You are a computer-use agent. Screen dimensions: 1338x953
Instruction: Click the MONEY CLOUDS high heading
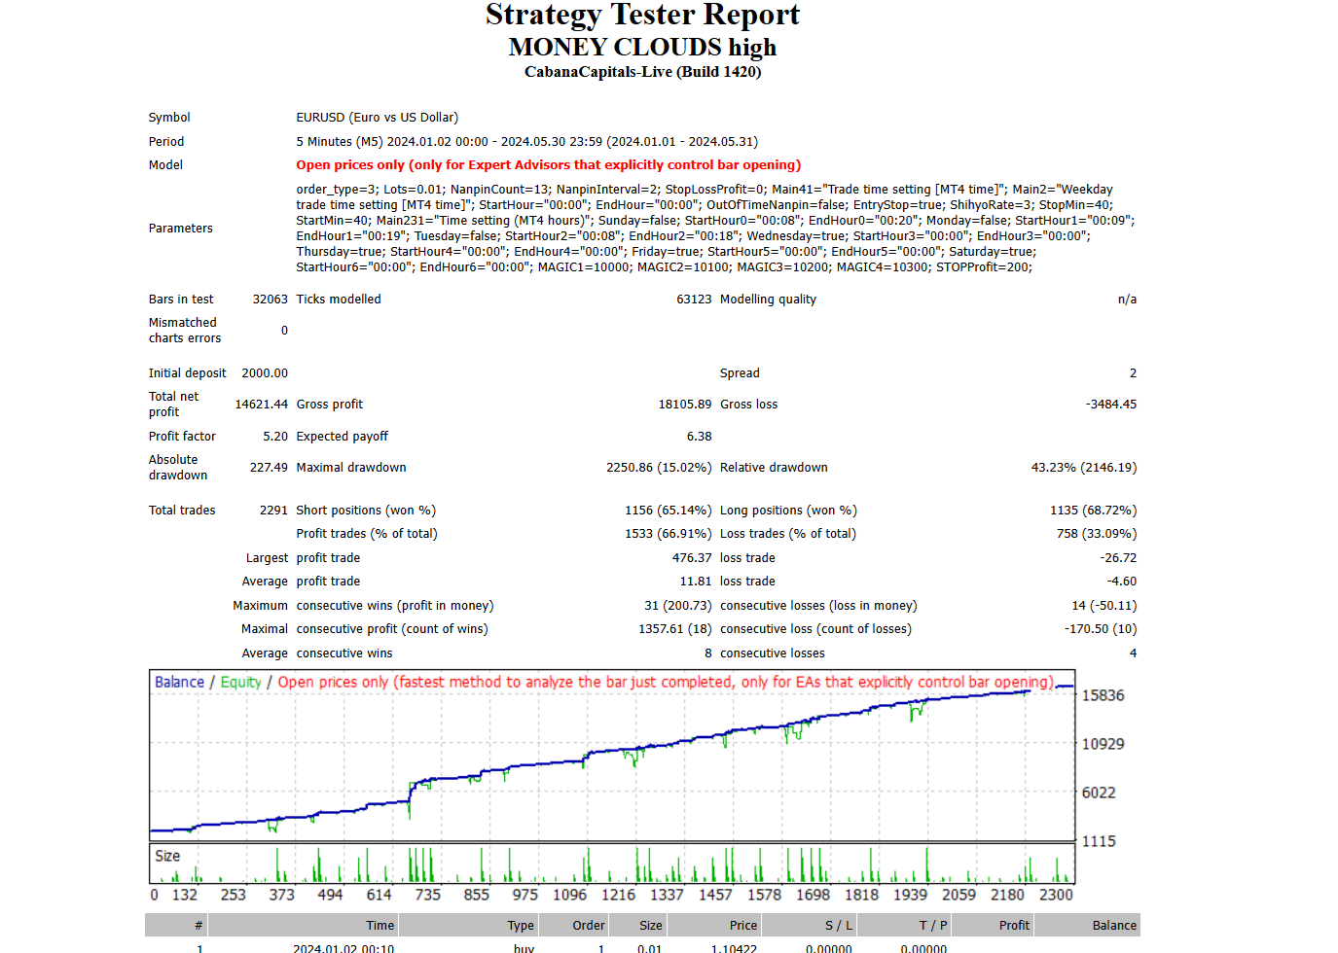point(642,48)
